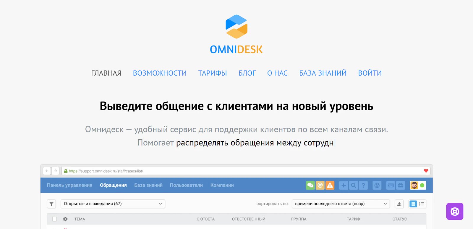Open the БАЗА ЗНАНИЙ link
The height and width of the screenshot is (229, 473).
tap(323, 73)
